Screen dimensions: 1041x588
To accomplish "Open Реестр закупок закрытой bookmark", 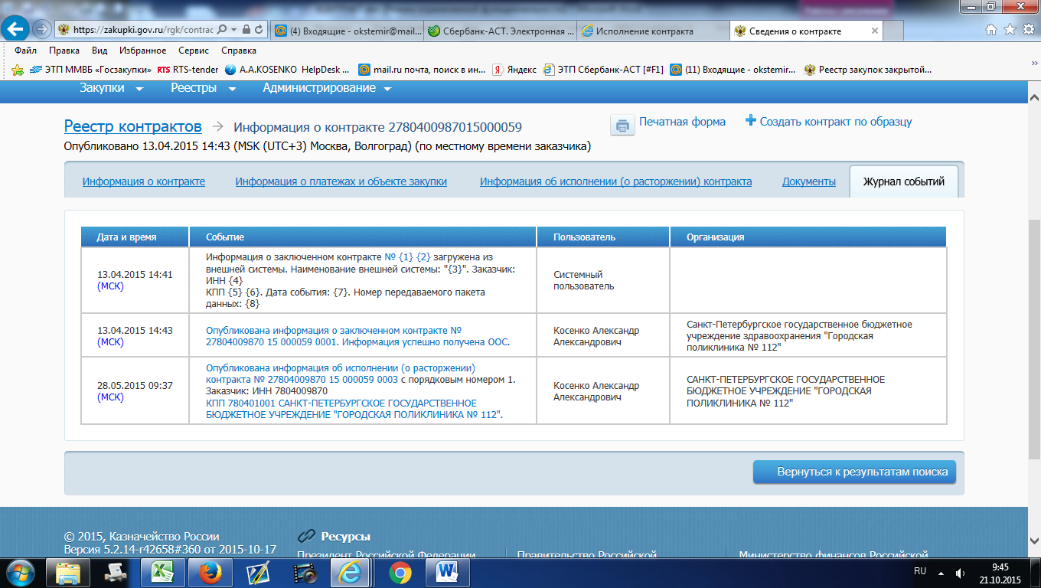I will click(x=867, y=70).
